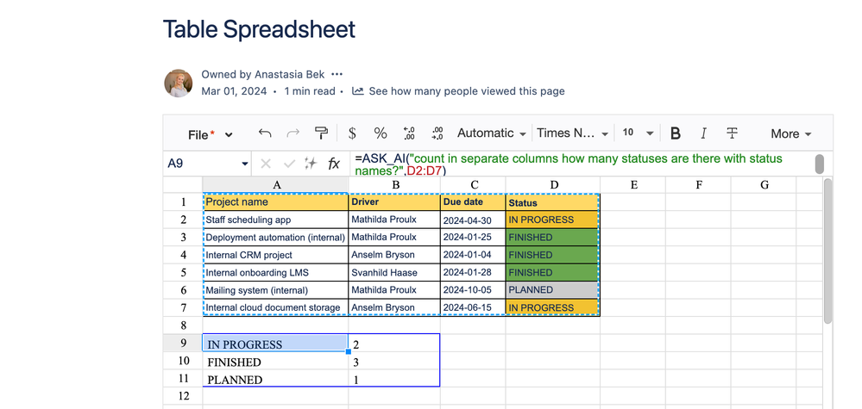Select column E header

(632, 185)
